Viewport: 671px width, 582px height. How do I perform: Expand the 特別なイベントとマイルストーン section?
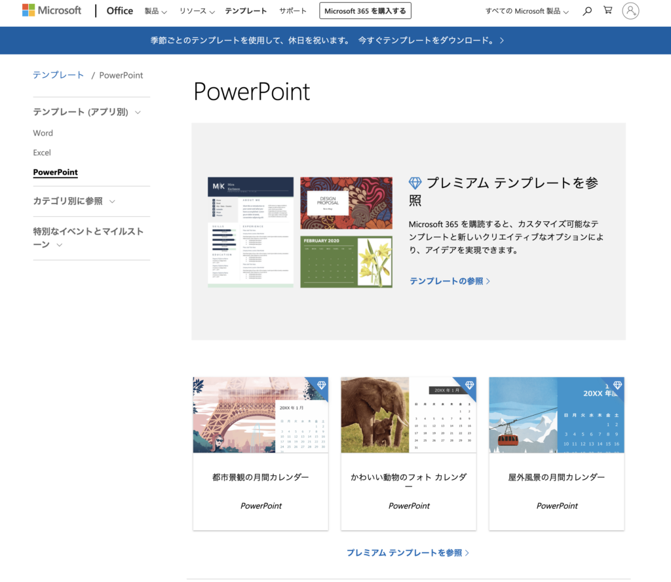point(88,238)
